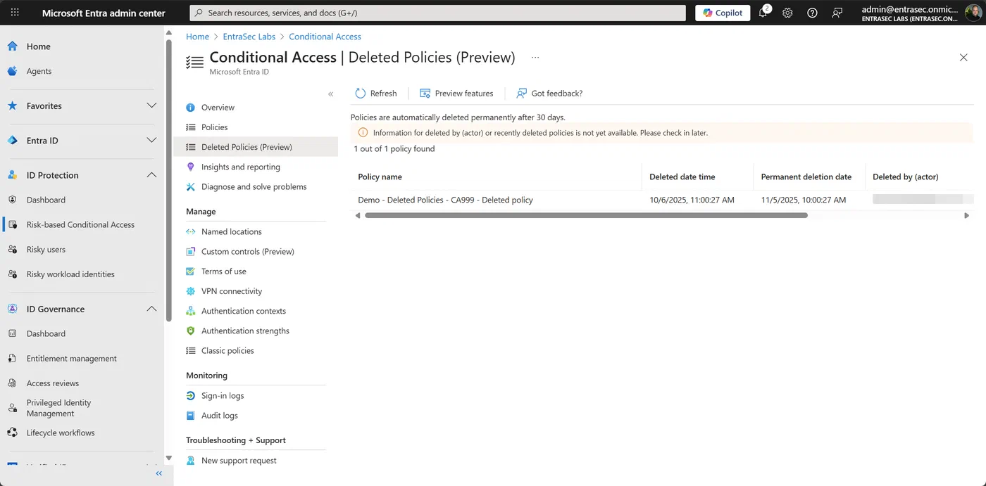Close the Conditional Access blade
This screenshot has height=486, width=986.
963,58
